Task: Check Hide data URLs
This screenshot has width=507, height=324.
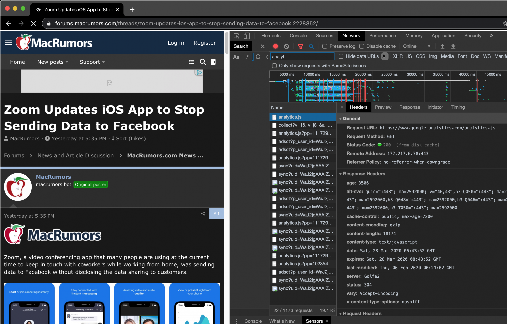Action: coord(341,56)
